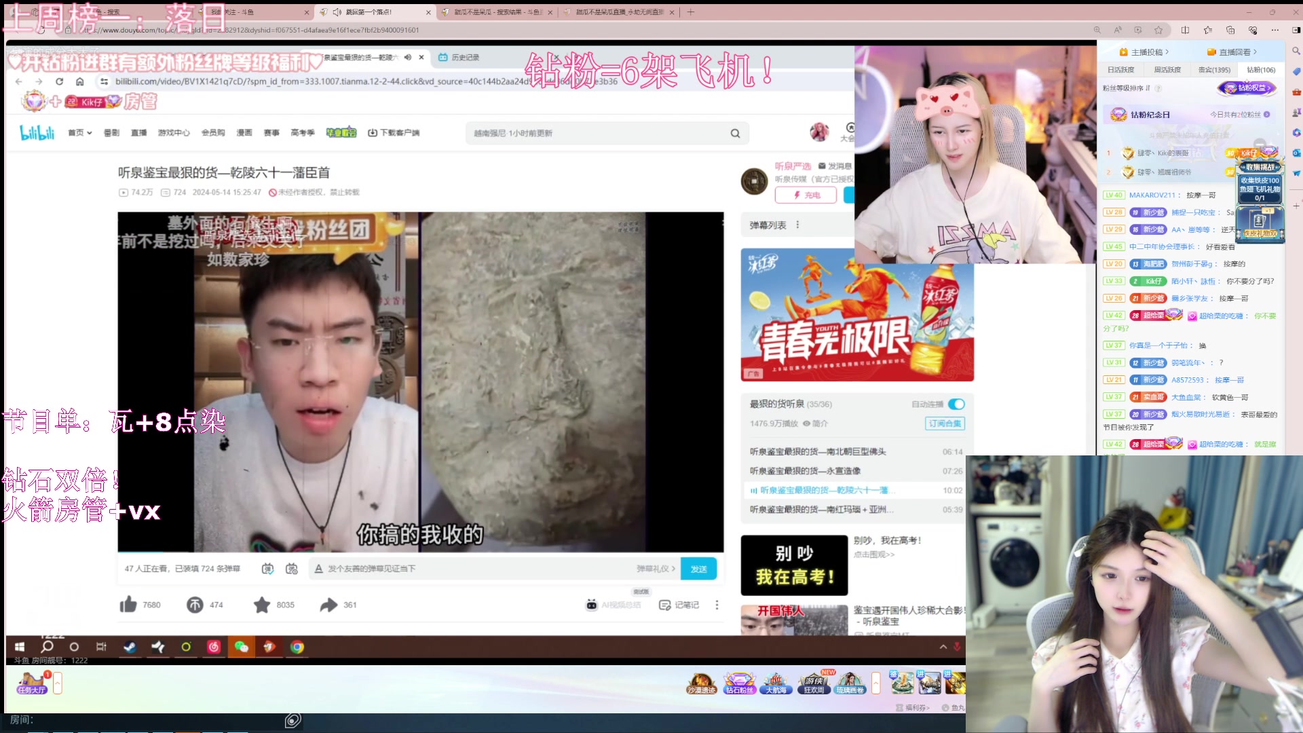Click the uploader avatar beside 听泉严选
This screenshot has height=733, width=1303.
755,181
